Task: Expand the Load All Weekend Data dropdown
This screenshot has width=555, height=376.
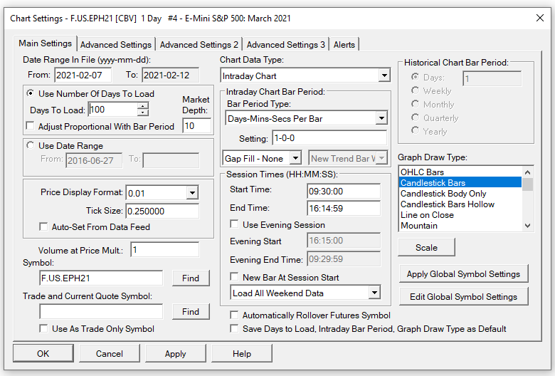Action: point(374,293)
